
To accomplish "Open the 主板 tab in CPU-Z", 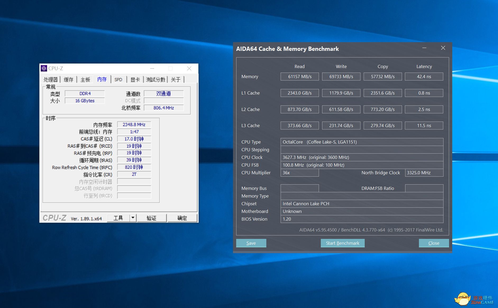I will click(x=85, y=79).
